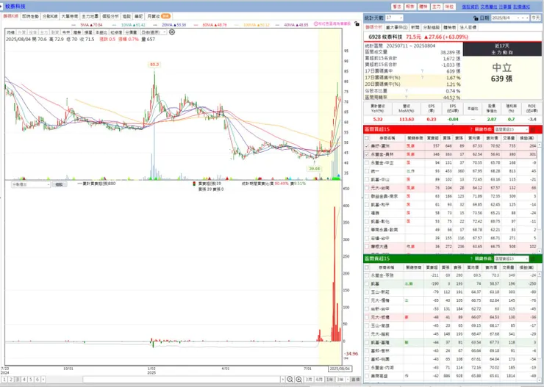Expand the page number list arrow after 6
Image resolution: width=544 pixels, height=387 pixels.
tap(43, 380)
